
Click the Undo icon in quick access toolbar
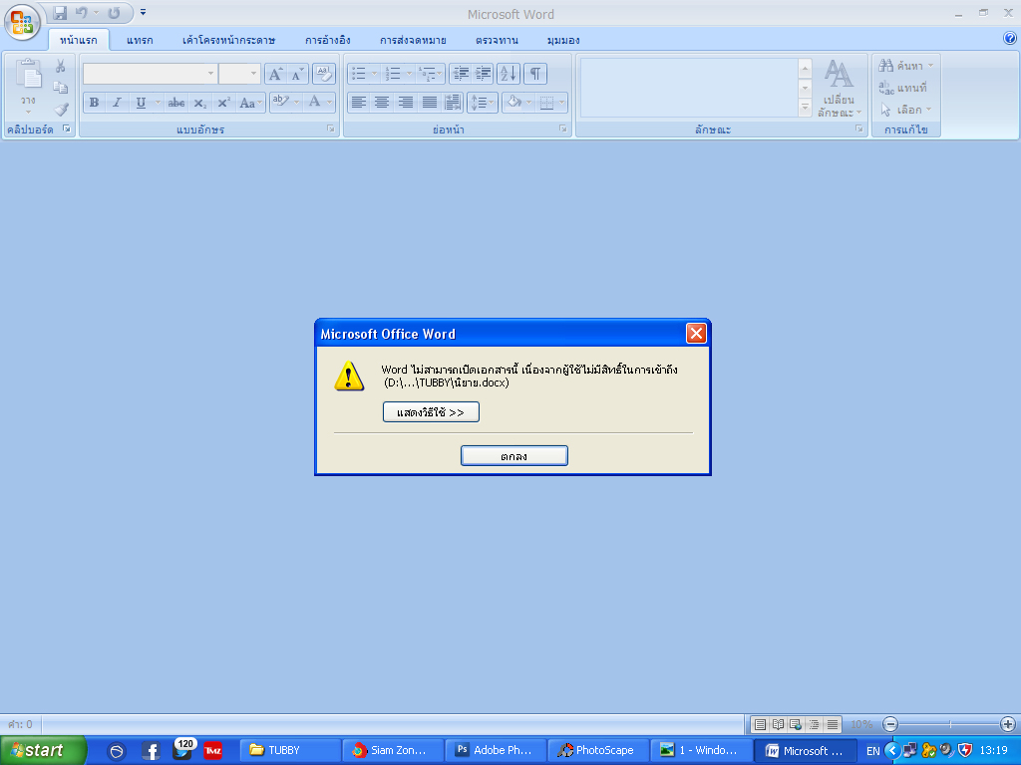tap(81, 13)
